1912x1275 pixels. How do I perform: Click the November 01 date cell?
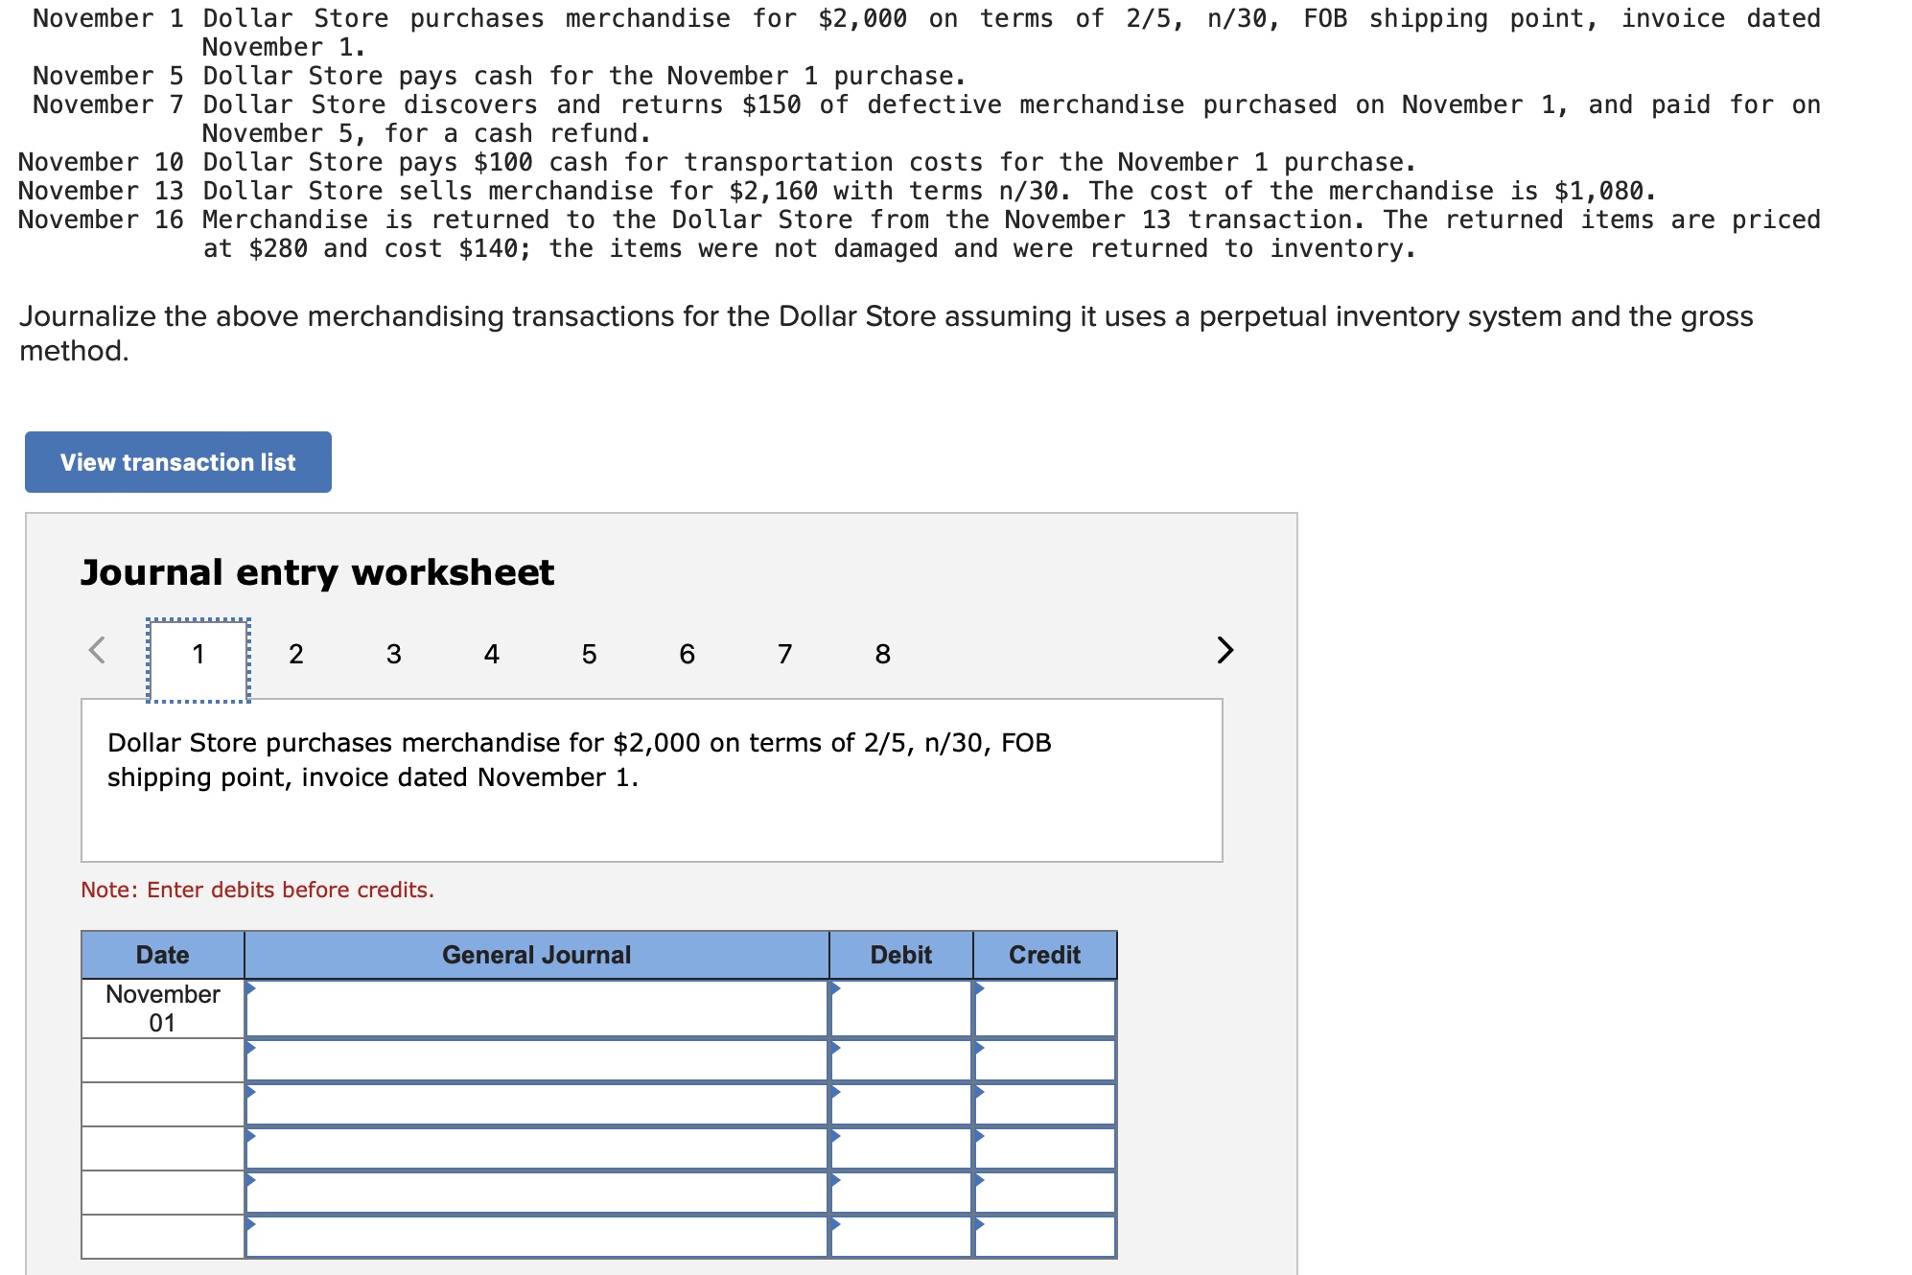(x=163, y=1008)
